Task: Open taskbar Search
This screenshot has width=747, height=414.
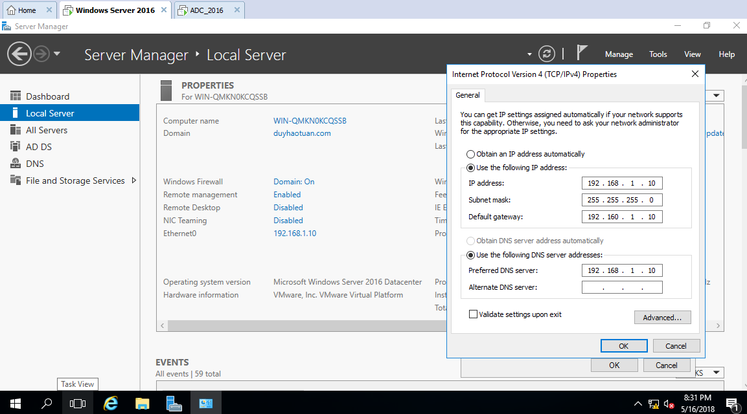Action: [x=47, y=403]
